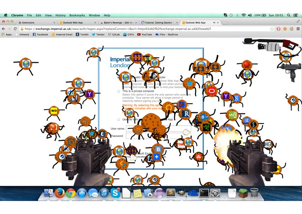
Task: Select the Uzi weapon icon below the flamethrower
Action: click(x=290, y=72)
